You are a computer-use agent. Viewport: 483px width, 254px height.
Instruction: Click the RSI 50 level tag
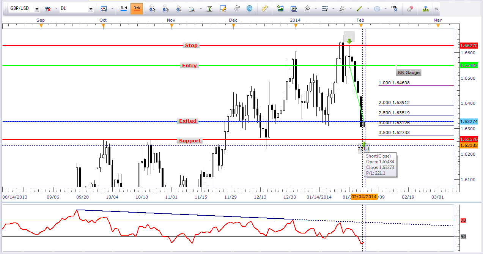coord(463,237)
